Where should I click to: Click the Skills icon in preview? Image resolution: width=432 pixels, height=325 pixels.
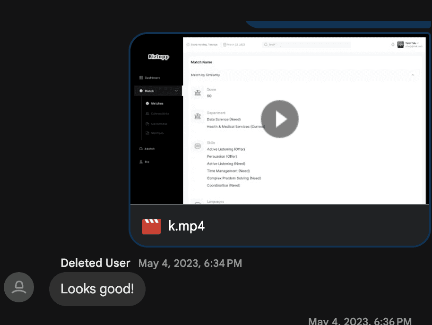198,146
